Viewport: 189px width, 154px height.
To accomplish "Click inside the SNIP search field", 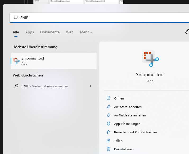I will tap(99, 17).
